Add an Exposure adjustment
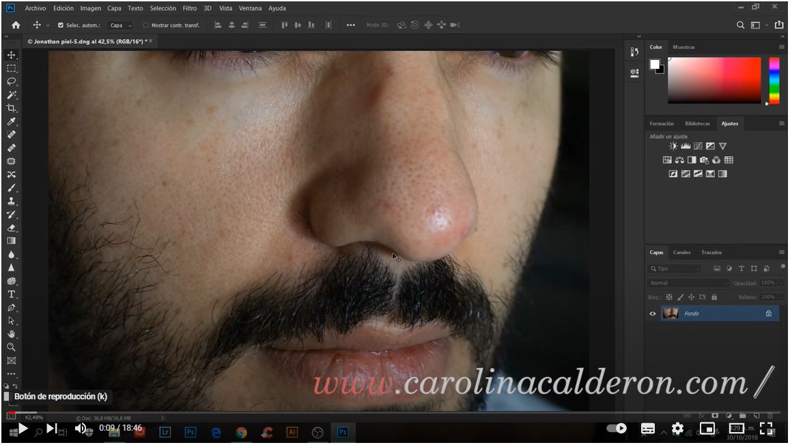The image size is (790, 445). (x=710, y=147)
